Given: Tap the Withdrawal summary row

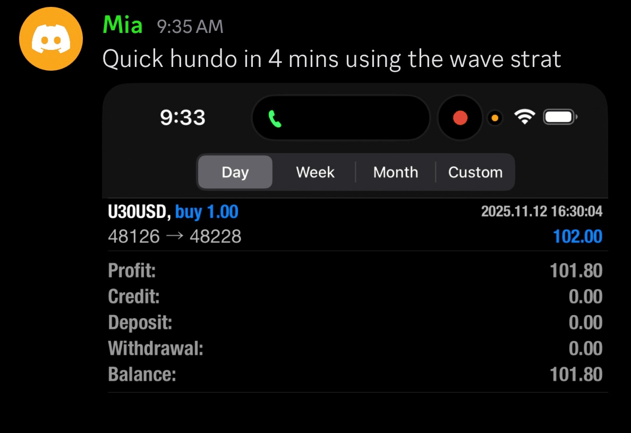Looking at the screenshot, I should (355, 349).
